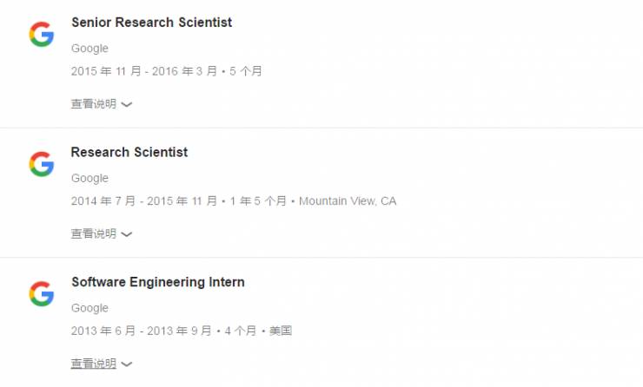Click Google logo beside Senior Research Scientist
The image size is (643, 387).
pos(41,35)
